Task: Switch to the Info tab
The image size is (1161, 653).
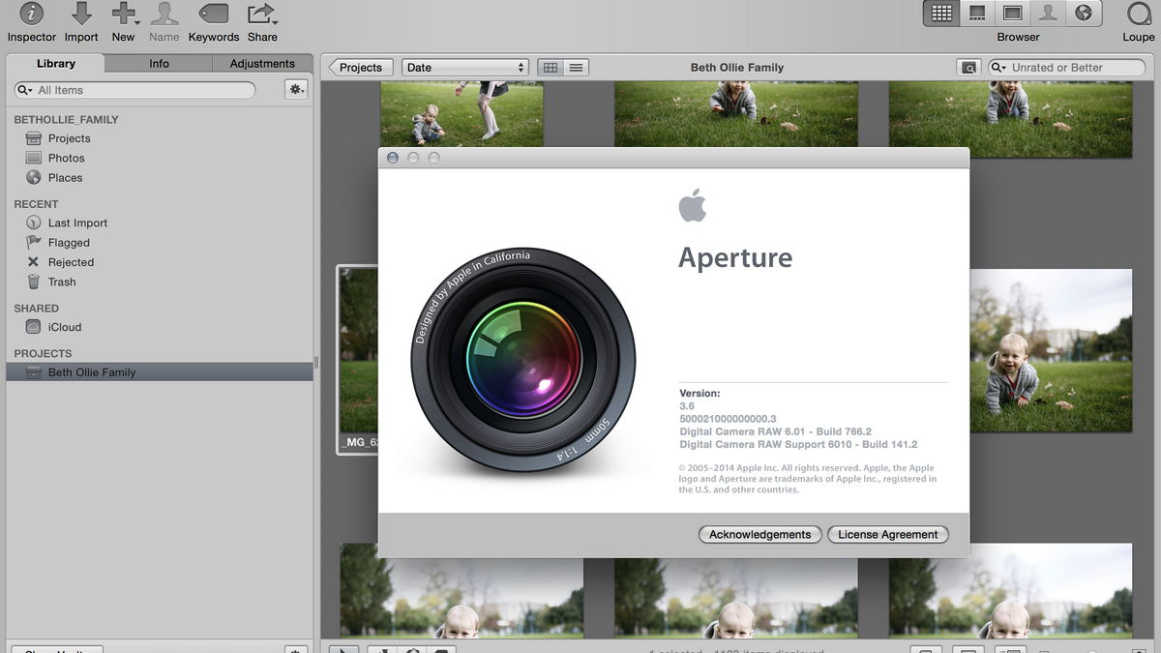Action: [159, 64]
